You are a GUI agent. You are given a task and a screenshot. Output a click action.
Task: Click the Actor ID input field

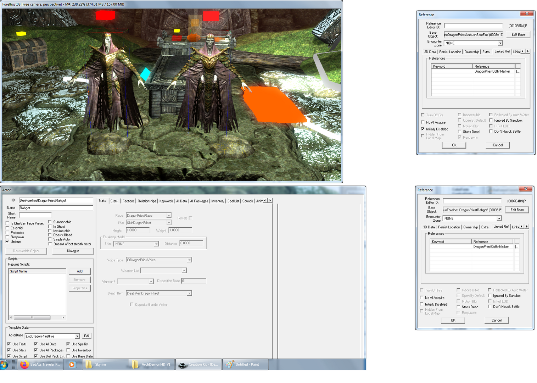coord(56,200)
